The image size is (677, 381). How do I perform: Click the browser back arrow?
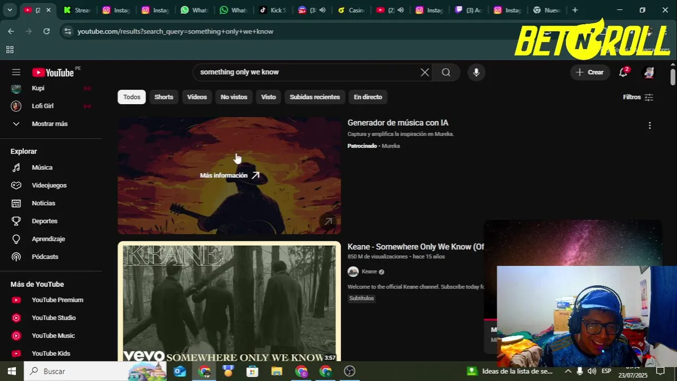point(11,31)
